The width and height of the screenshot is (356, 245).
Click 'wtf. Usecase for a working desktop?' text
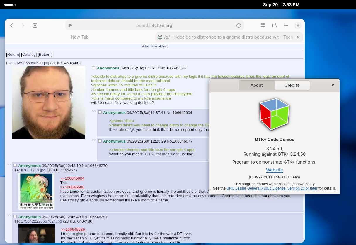click(122, 103)
